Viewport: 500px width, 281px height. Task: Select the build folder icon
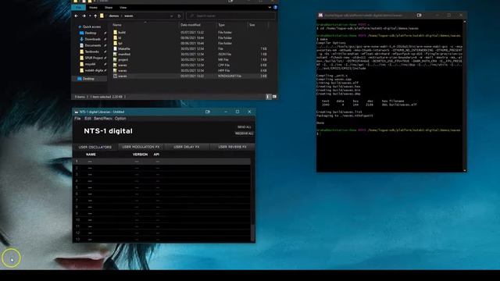pos(115,33)
